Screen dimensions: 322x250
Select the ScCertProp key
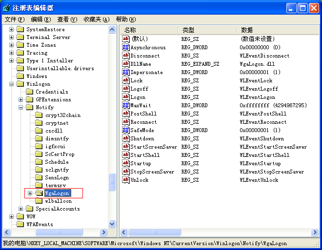(x=60, y=154)
